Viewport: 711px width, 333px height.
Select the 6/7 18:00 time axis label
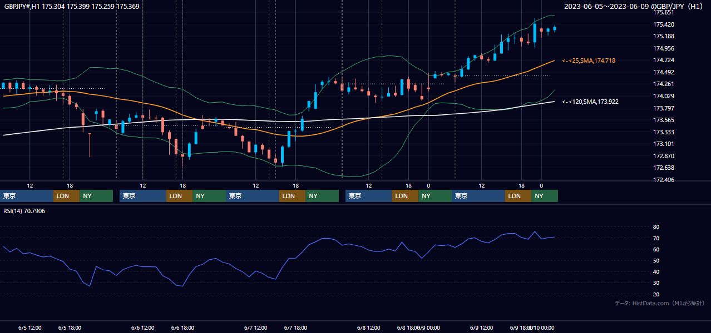point(295,328)
